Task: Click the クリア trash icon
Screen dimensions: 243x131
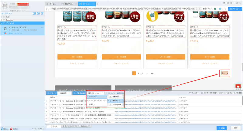Action: pyautogui.click(x=202, y=93)
